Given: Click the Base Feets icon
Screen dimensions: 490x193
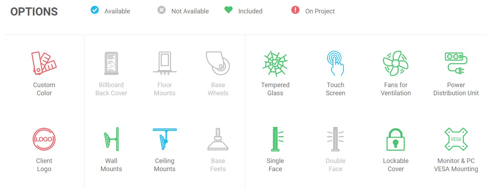Looking at the screenshot, I should coord(218,139).
